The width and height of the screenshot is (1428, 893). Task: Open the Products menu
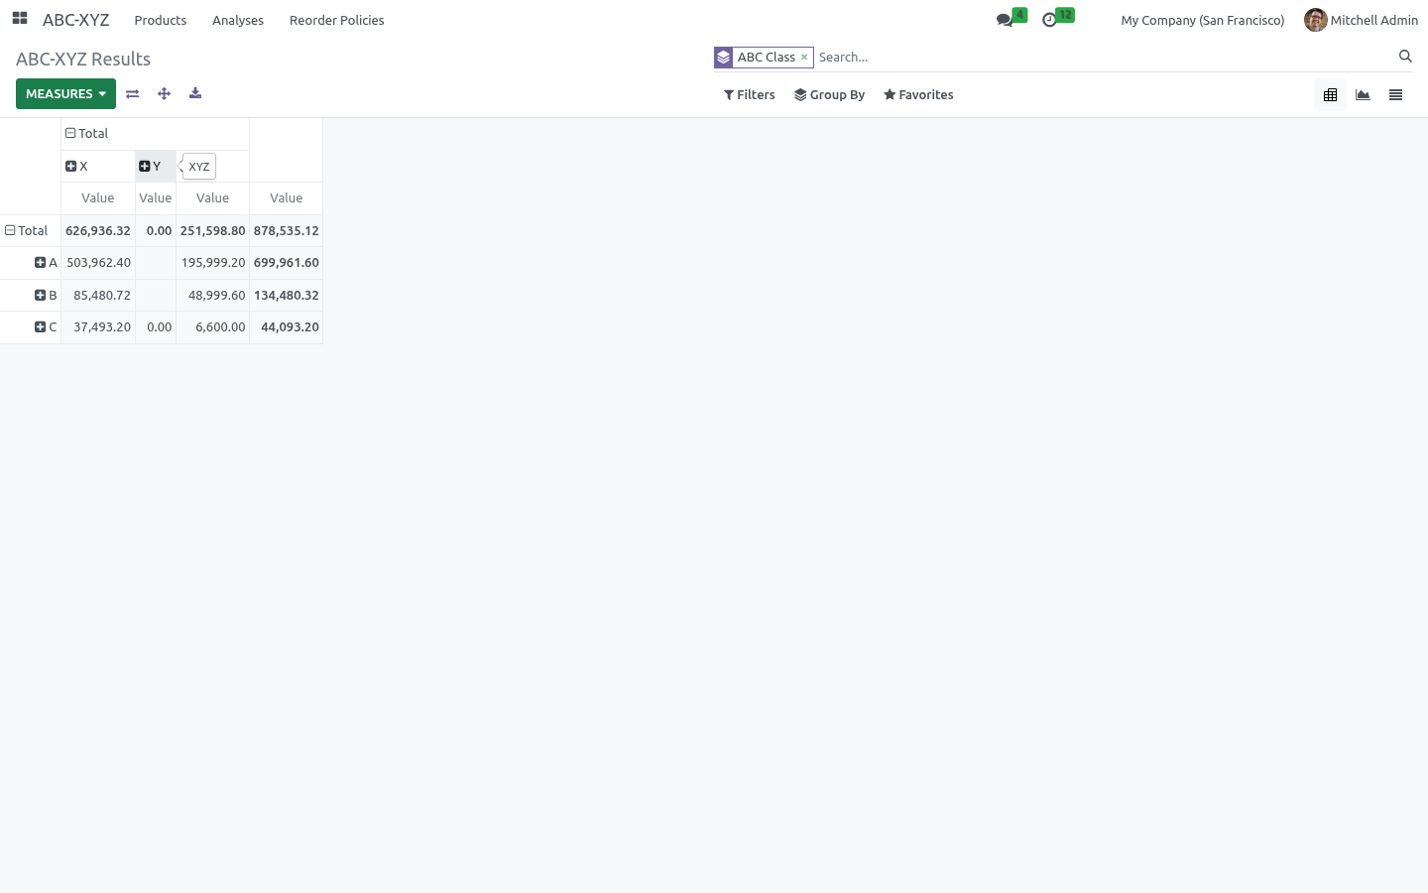161,20
